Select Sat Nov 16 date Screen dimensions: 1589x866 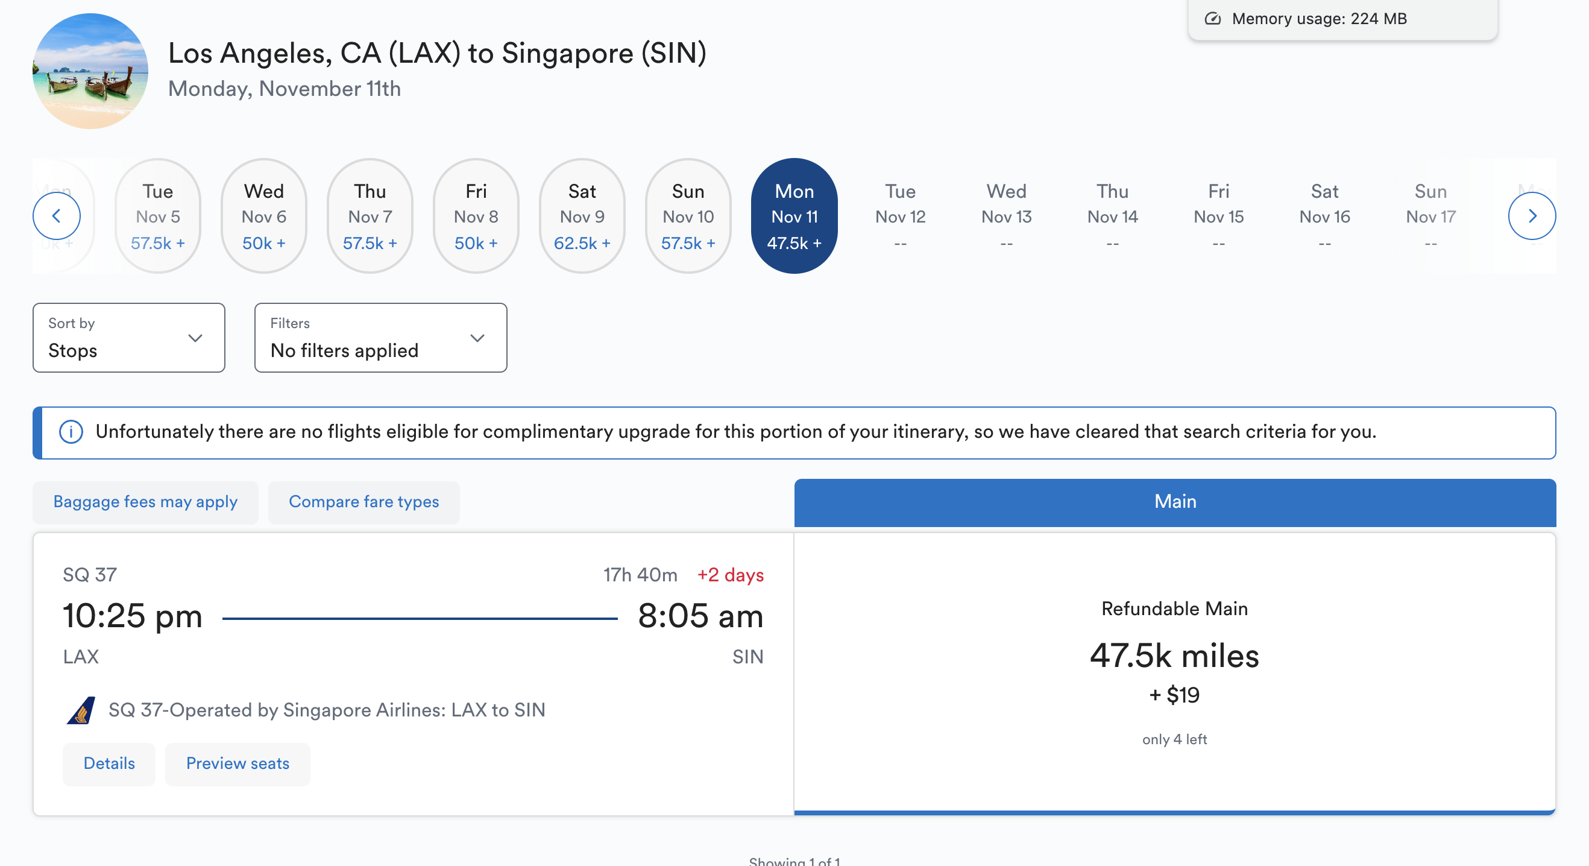[1325, 216]
